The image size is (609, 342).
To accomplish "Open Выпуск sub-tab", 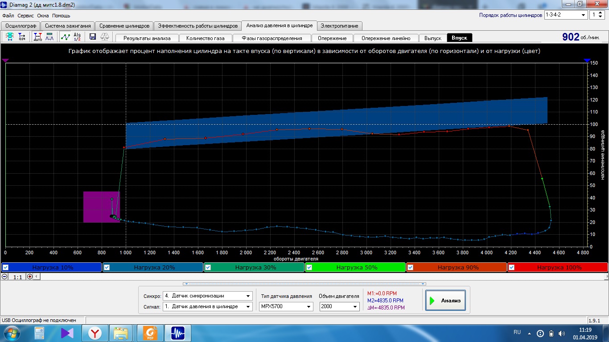I will click(x=433, y=38).
